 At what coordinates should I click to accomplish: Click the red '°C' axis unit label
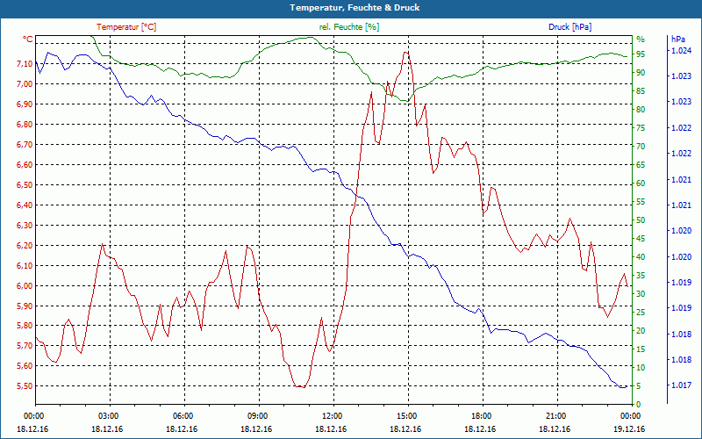[28, 40]
